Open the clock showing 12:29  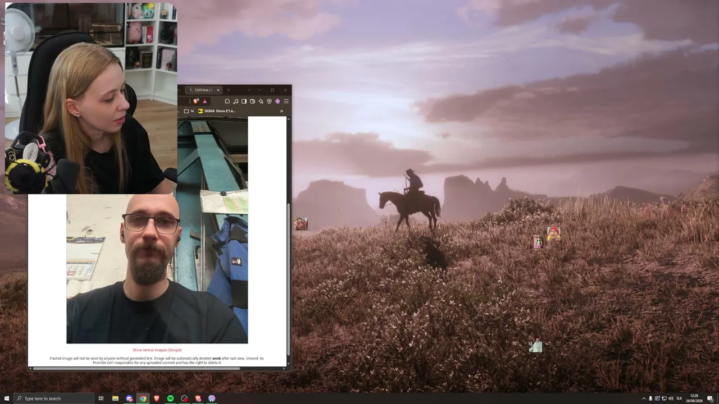[695, 398]
